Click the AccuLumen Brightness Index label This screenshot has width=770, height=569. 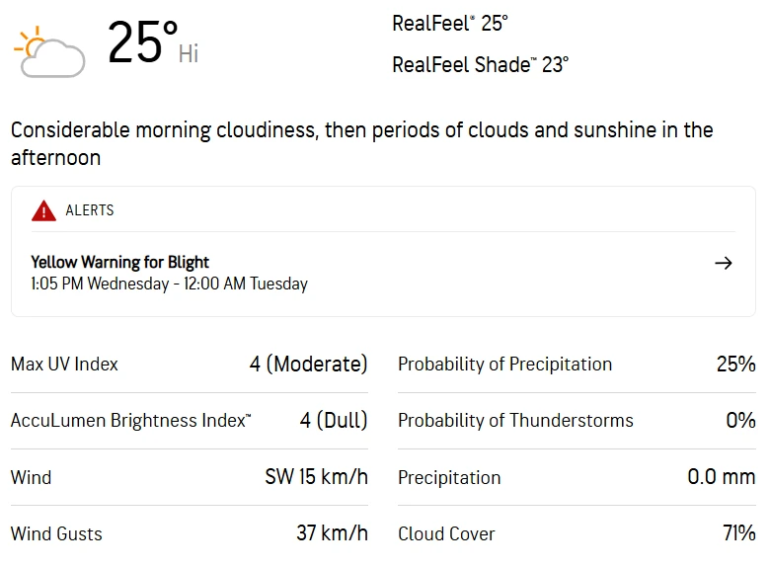131,420
